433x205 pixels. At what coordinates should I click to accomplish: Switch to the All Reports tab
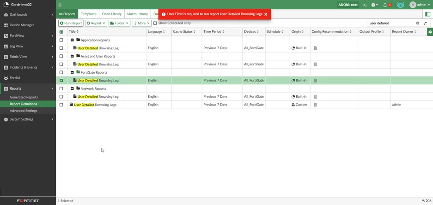point(67,14)
